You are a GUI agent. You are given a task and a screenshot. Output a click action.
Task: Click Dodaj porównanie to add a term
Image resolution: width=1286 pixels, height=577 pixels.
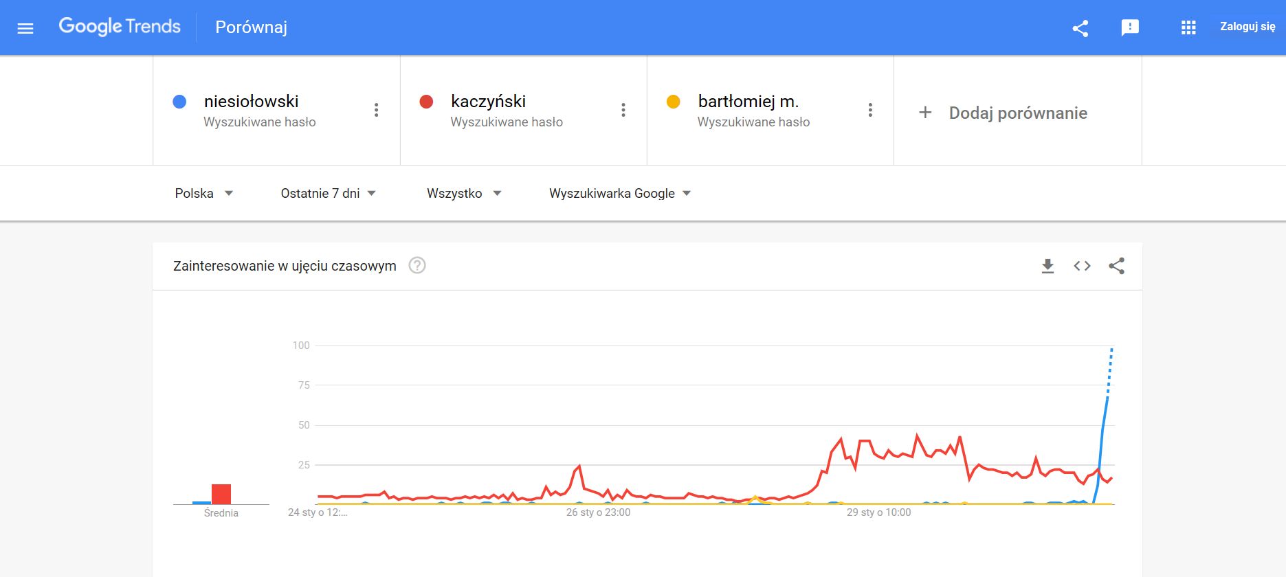[x=1004, y=113]
